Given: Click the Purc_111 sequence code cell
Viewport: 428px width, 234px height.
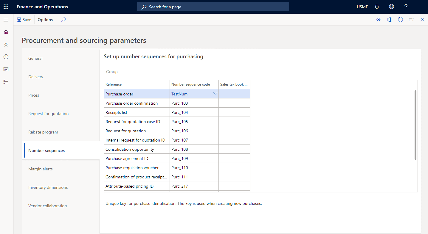Looking at the screenshot, I should 194,177.
